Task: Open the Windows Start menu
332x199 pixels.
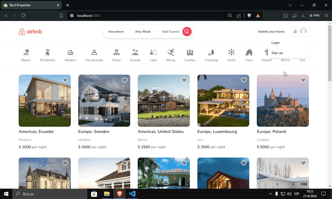Action: [6, 194]
